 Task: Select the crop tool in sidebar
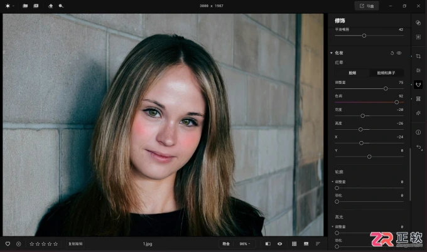[418, 56]
